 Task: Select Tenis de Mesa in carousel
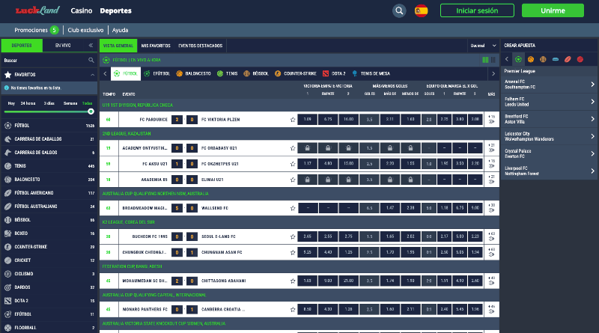[x=371, y=73]
